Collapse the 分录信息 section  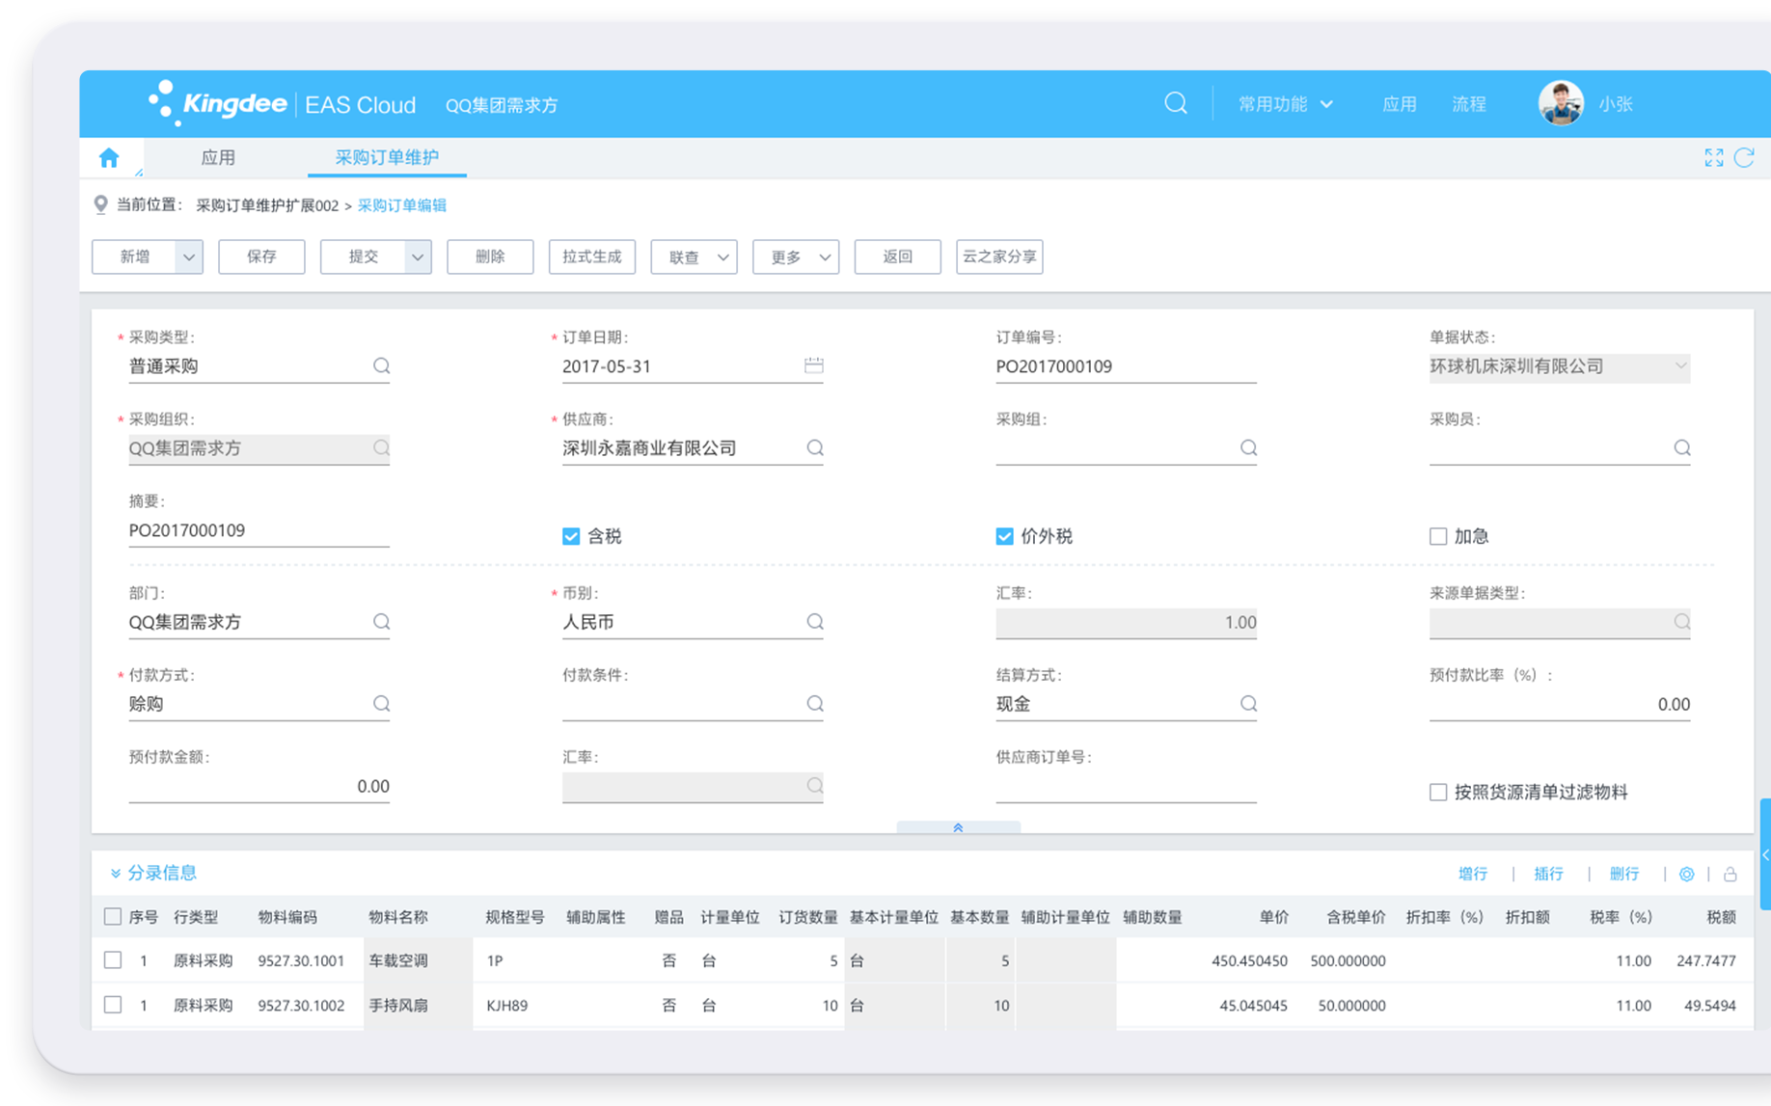pyautogui.click(x=117, y=873)
